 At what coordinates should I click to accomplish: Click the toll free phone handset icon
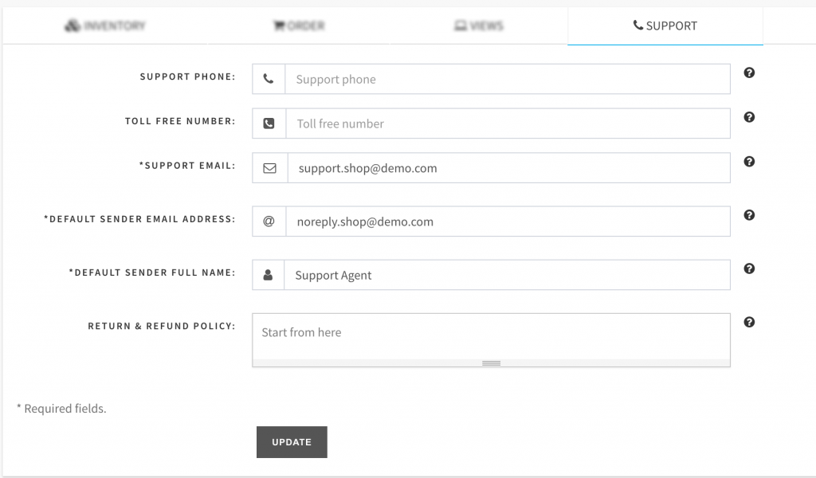tap(269, 123)
